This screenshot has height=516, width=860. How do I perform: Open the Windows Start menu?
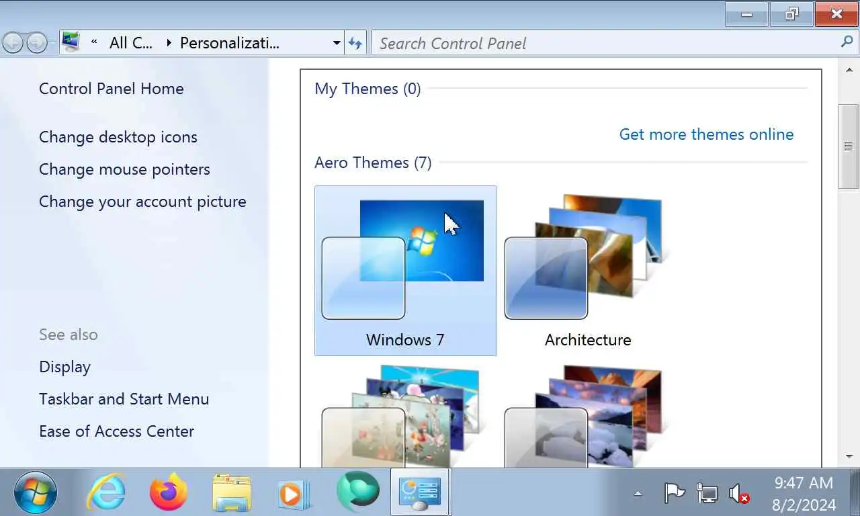(x=36, y=492)
